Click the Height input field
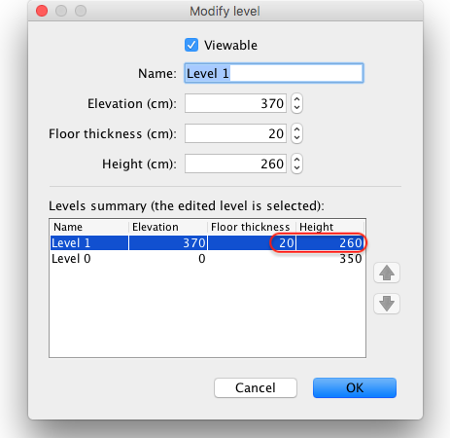The width and height of the screenshot is (450, 438). pyautogui.click(x=235, y=164)
